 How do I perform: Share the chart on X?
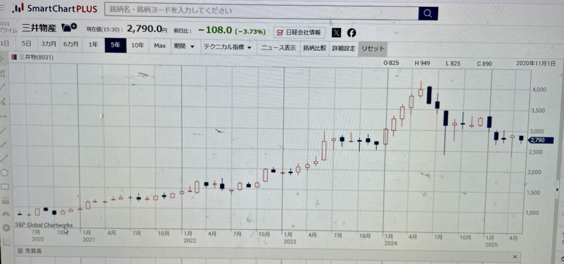(x=337, y=33)
